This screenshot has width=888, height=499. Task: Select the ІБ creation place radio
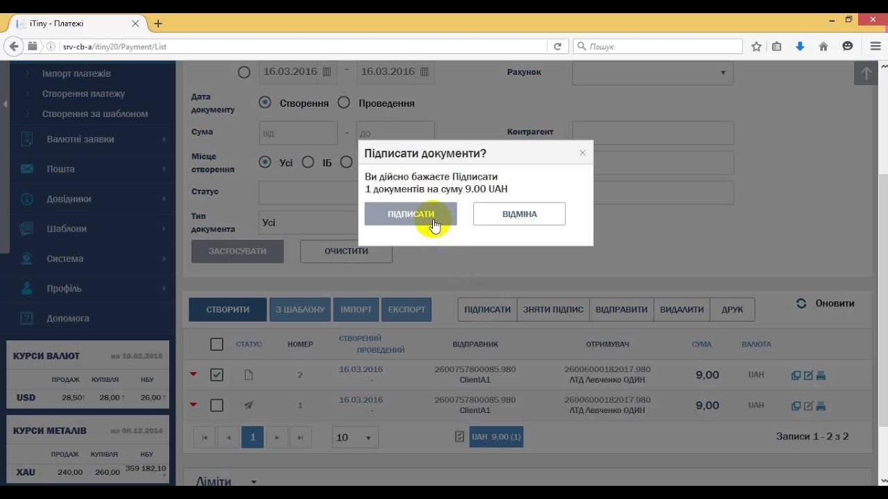point(308,162)
